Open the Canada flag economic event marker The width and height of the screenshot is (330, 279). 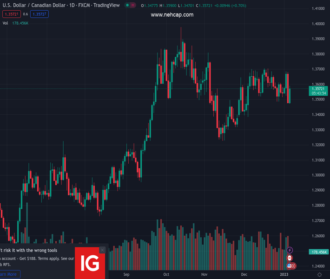tap(290, 258)
